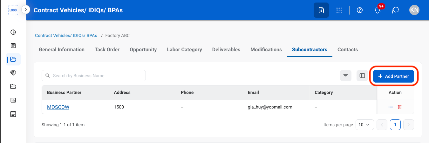
Task: Switch to the Deliverables tab
Action: pos(226,49)
